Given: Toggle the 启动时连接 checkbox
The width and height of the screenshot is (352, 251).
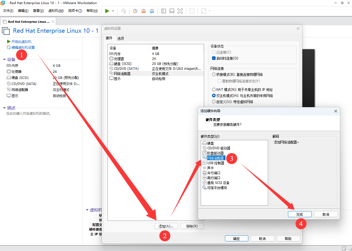Looking at the screenshot, I should point(214,58).
